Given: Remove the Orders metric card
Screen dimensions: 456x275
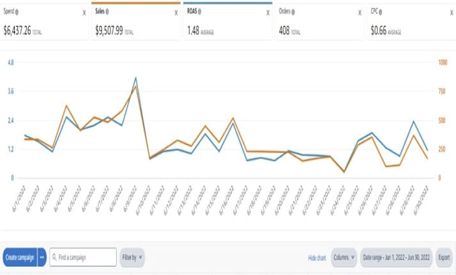Looking at the screenshot, I should point(360,13).
